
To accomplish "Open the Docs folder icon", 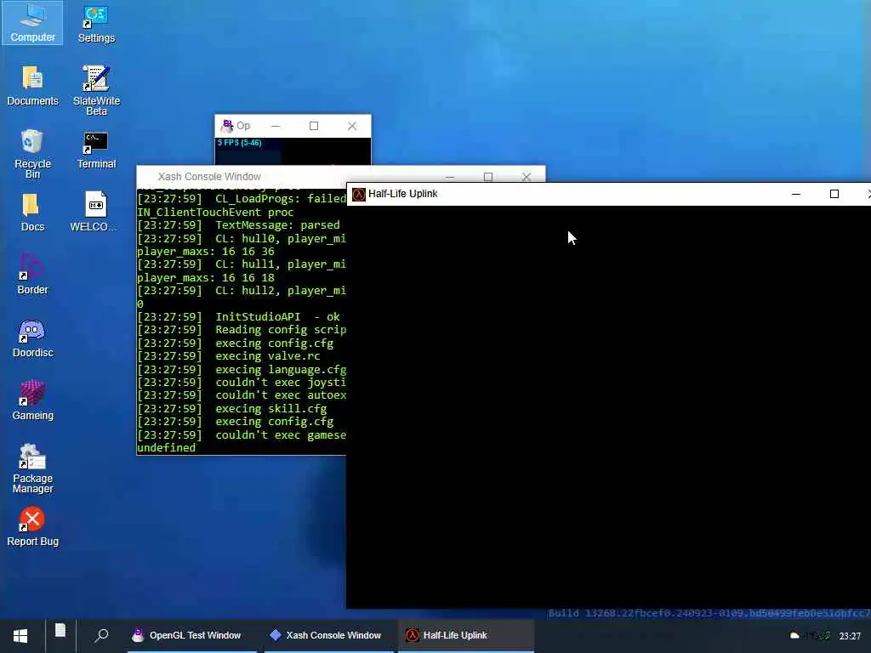I will click(x=32, y=212).
